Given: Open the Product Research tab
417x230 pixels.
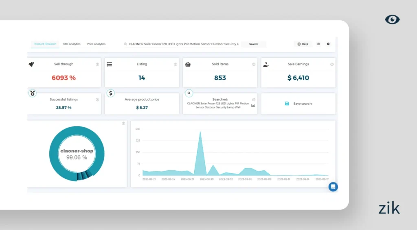Looking at the screenshot, I should 45,44.
